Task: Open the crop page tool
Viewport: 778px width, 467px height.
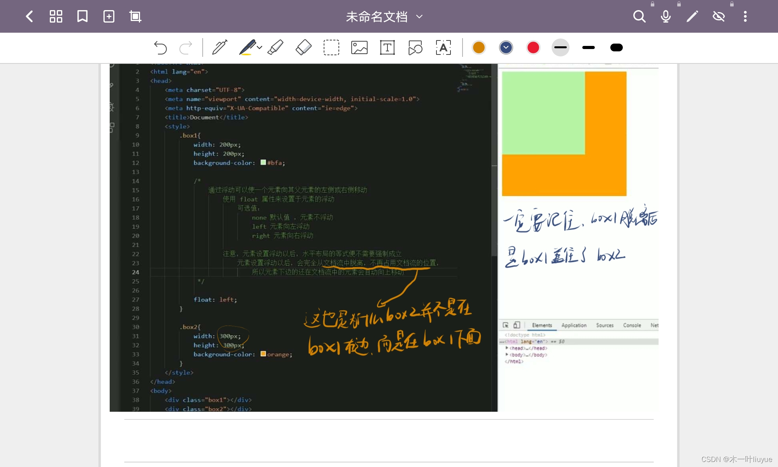Action: click(135, 16)
